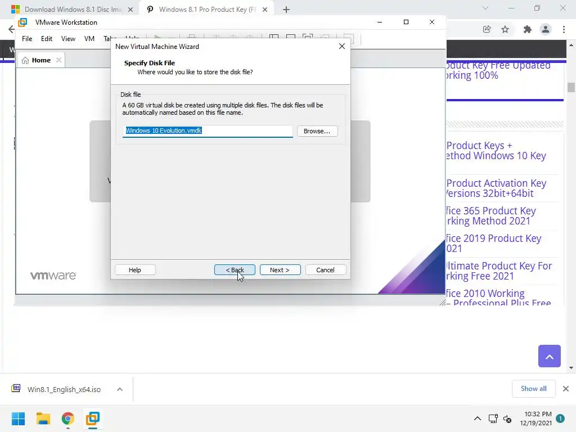The height and width of the screenshot is (432, 576).
Task: Go back in the Chrome browser
Action: 11,29
